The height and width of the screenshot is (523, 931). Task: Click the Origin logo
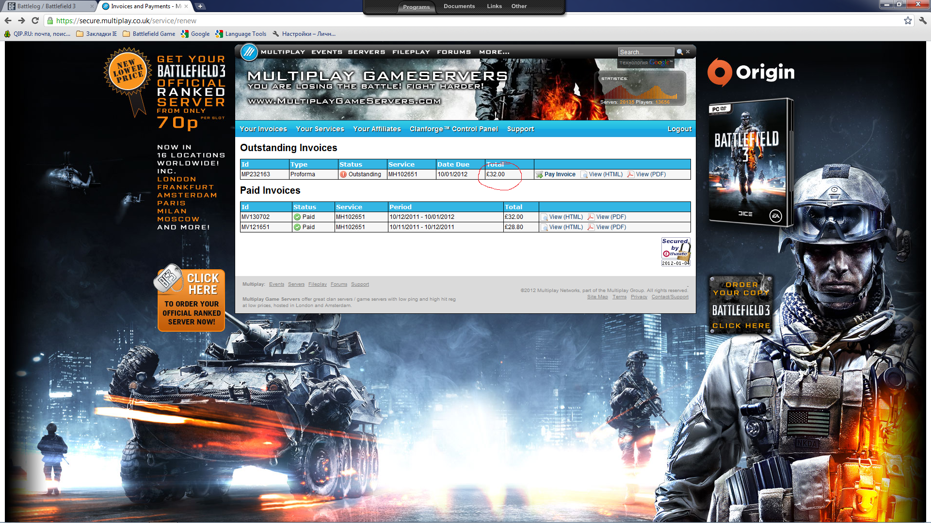pos(751,73)
